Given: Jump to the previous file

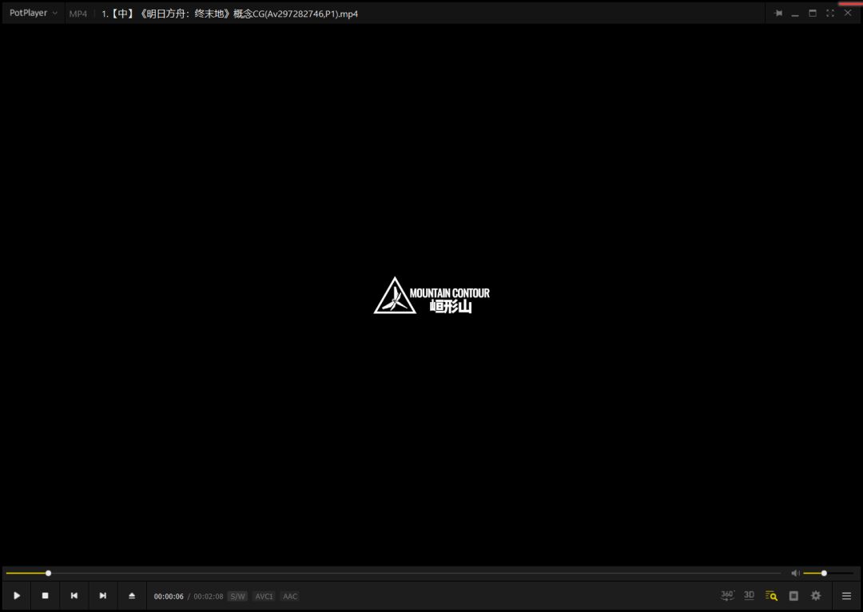Looking at the screenshot, I should 74,595.
